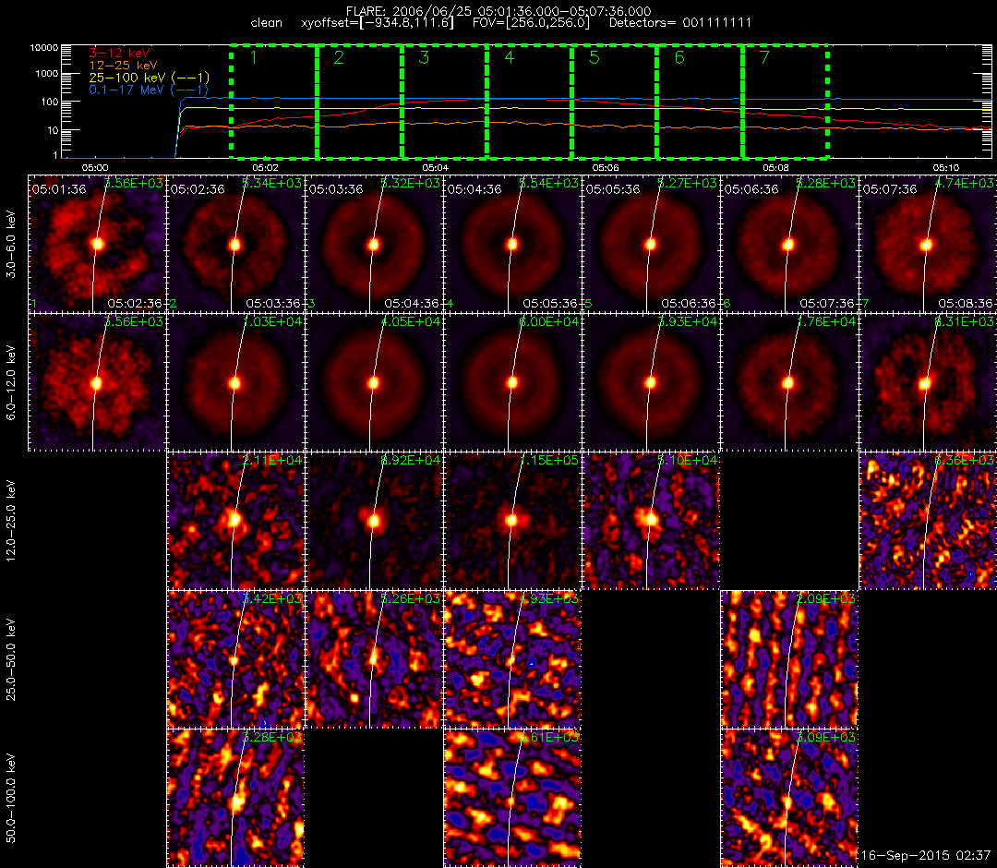Click the green '7' index in the last top-row image
The height and width of the screenshot is (868, 997).
coord(864,305)
